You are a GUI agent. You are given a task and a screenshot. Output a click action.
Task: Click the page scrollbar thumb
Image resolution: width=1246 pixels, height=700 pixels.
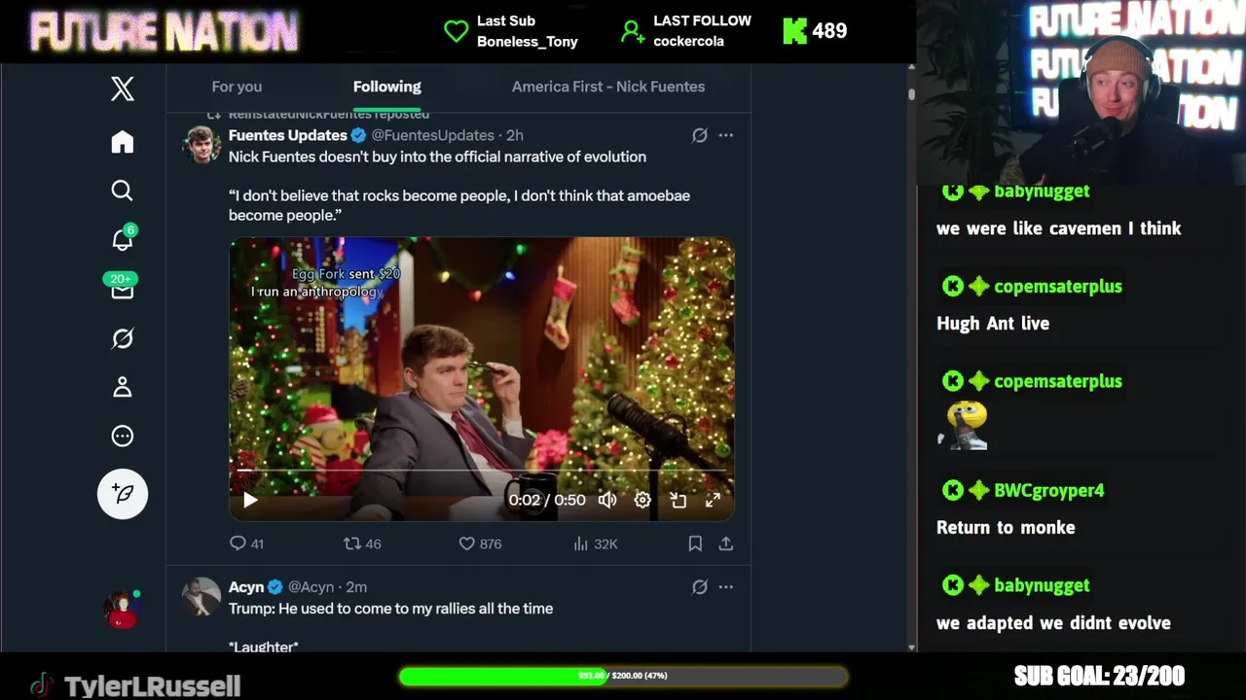click(x=911, y=94)
